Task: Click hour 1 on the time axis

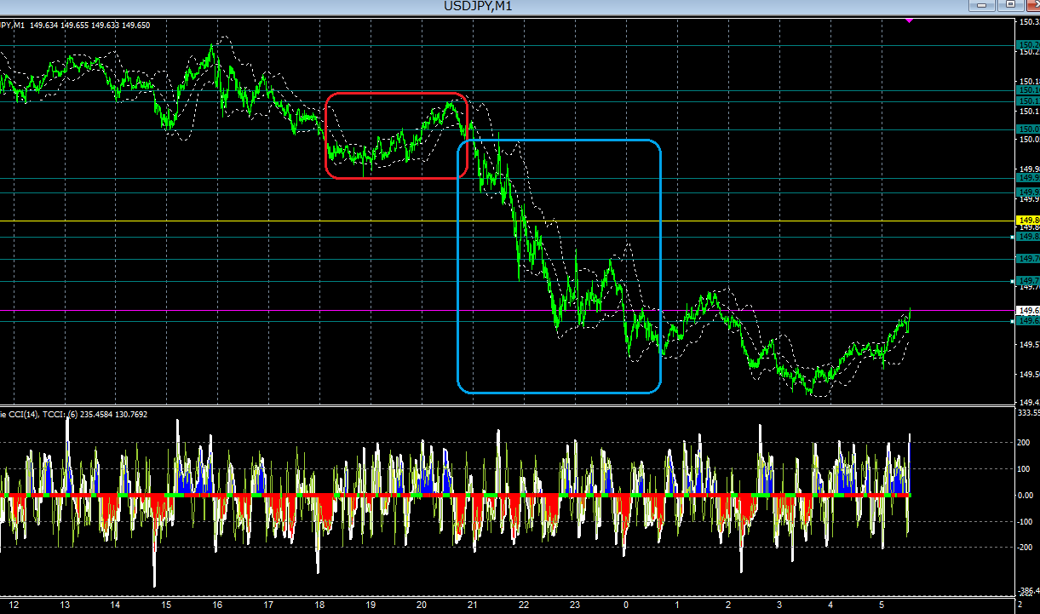Action: click(x=677, y=605)
